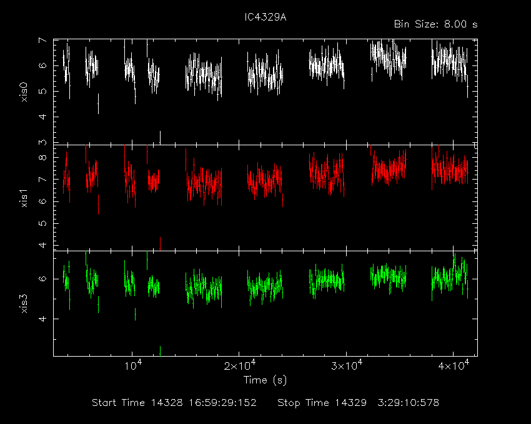Click the Stop Time 14329 3:29:10:578 text

click(x=359, y=403)
